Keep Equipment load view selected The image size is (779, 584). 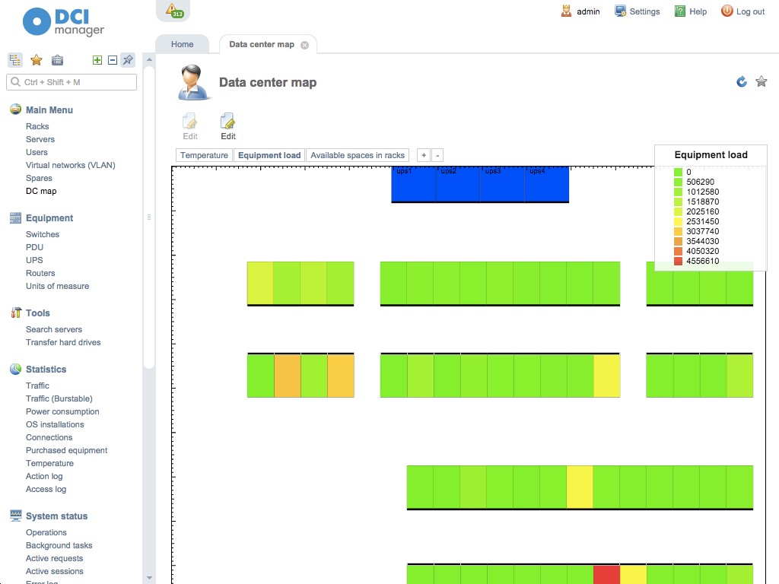coord(269,154)
